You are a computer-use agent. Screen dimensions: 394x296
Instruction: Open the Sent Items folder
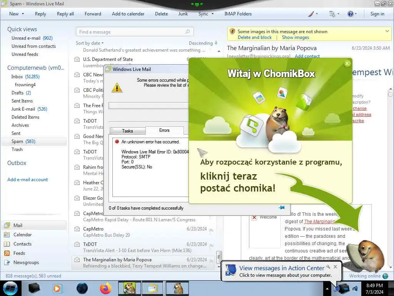22,101
